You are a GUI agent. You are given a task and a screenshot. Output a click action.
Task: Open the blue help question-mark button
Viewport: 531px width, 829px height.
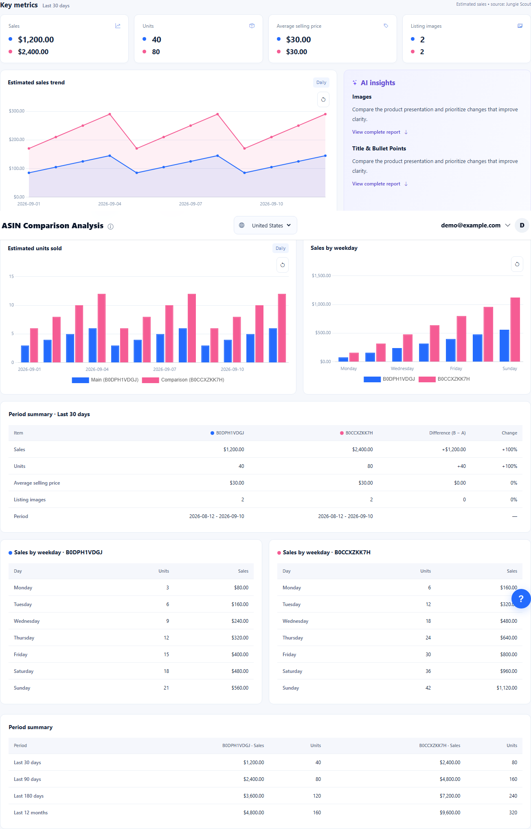pyautogui.click(x=520, y=599)
